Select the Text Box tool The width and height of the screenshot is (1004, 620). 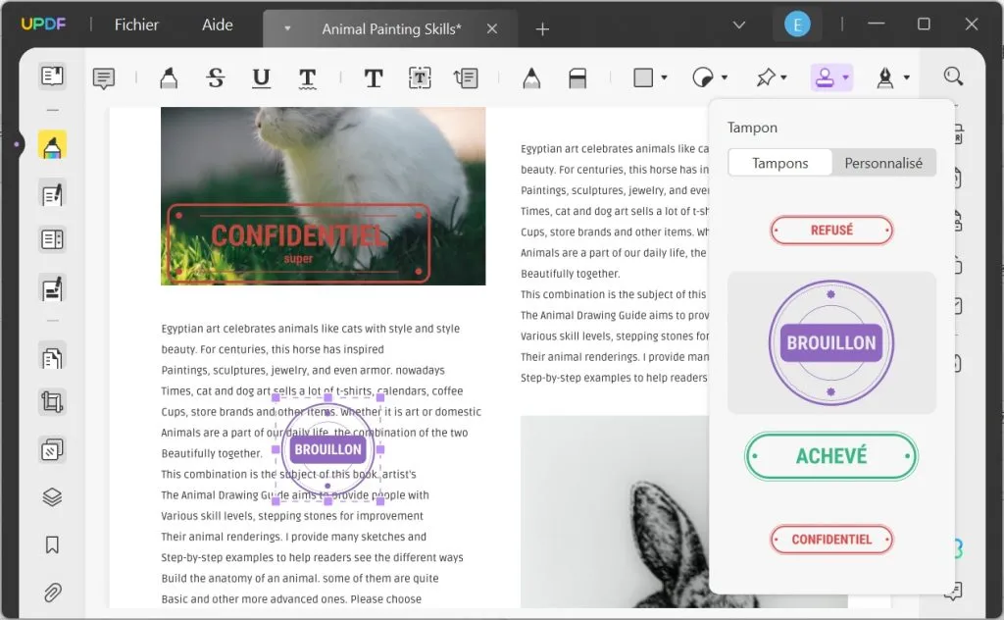tap(420, 78)
